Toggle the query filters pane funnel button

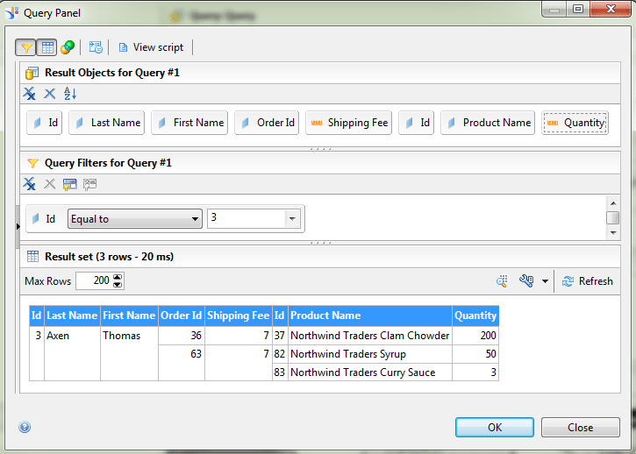(25, 47)
